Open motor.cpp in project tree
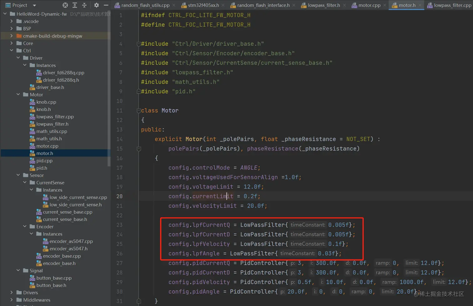The height and width of the screenshot is (306, 473). 47,146
